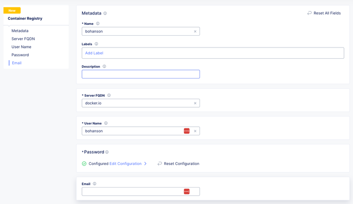
Task: Go to Server FQDN in sidebar
Action: (x=23, y=39)
